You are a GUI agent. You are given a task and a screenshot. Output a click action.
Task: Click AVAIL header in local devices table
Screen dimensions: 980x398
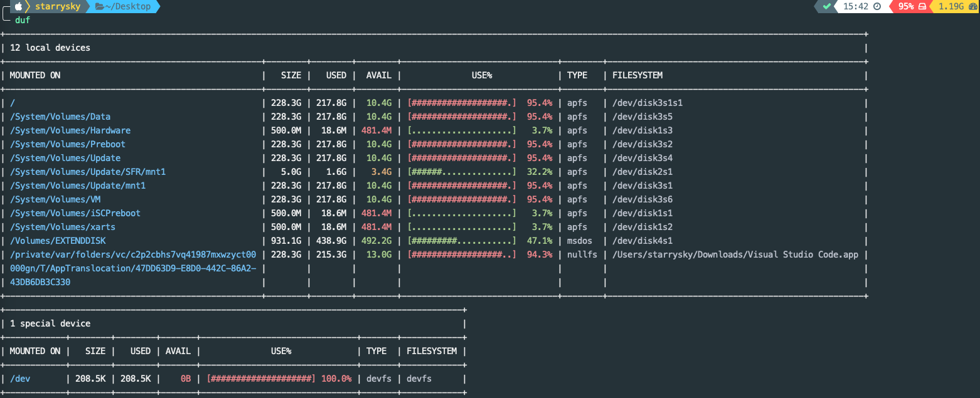(x=379, y=75)
